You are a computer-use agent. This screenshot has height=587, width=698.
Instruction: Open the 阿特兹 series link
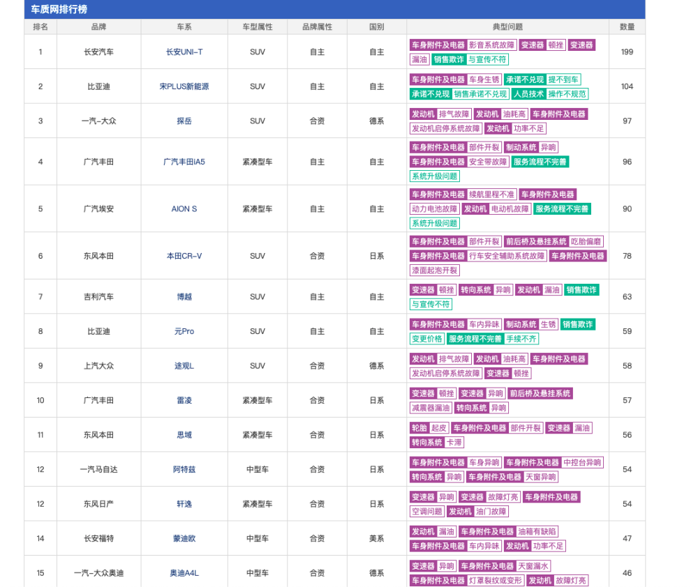(184, 470)
